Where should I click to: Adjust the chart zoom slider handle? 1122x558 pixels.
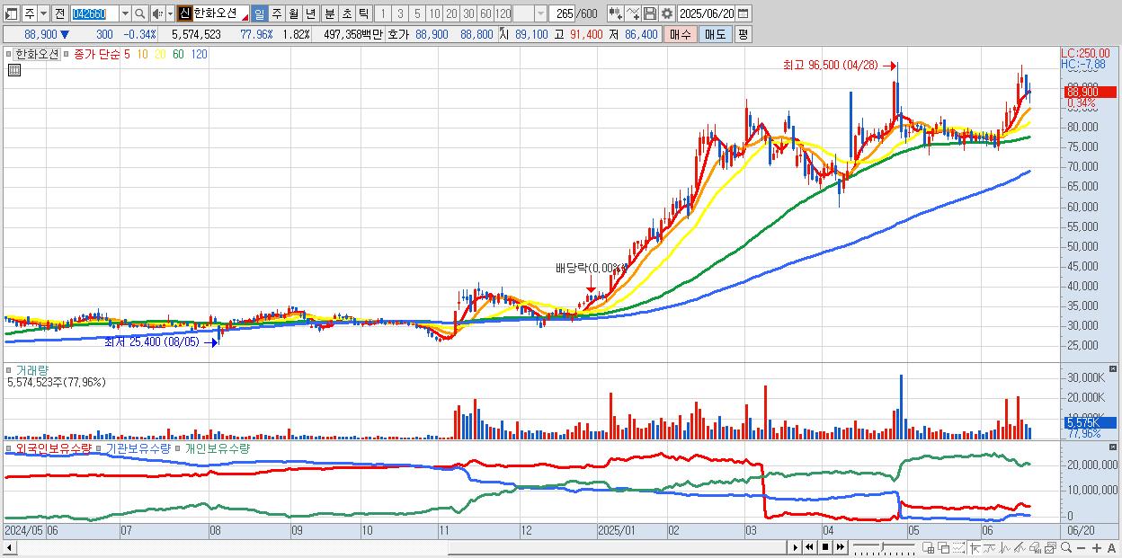pos(882,546)
